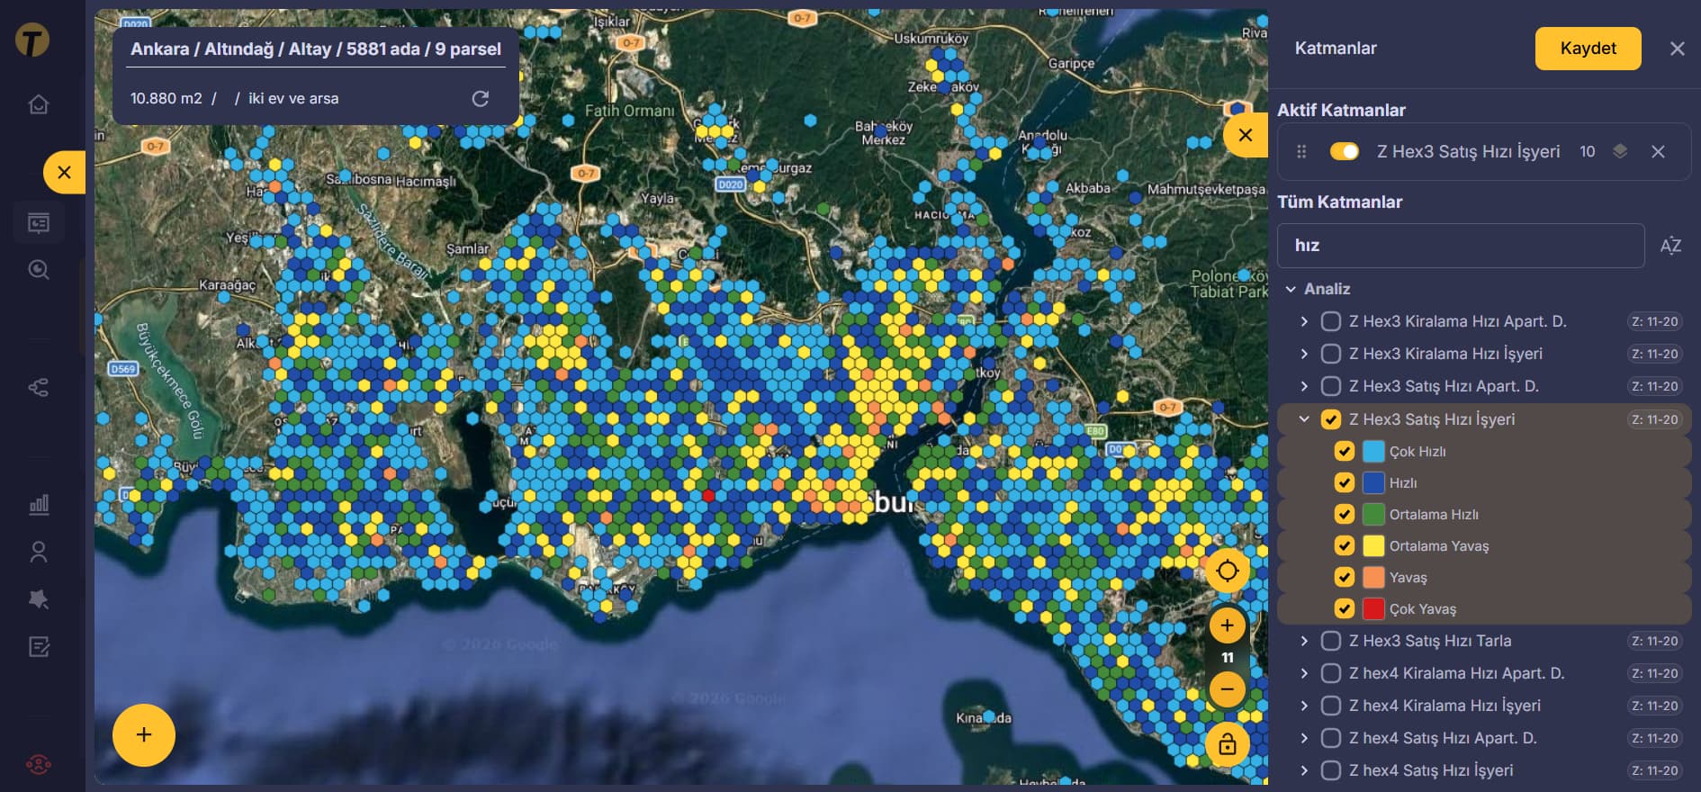This screenshot has width=1701, height=792.
Task: Expand Z Hex3 Kiralama Hızı İşyeri row
Action: tap(1304, 354)
